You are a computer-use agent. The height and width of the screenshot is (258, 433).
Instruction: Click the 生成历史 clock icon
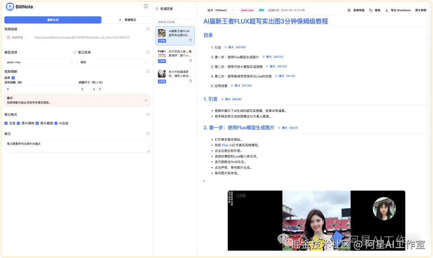click(157, 9)
